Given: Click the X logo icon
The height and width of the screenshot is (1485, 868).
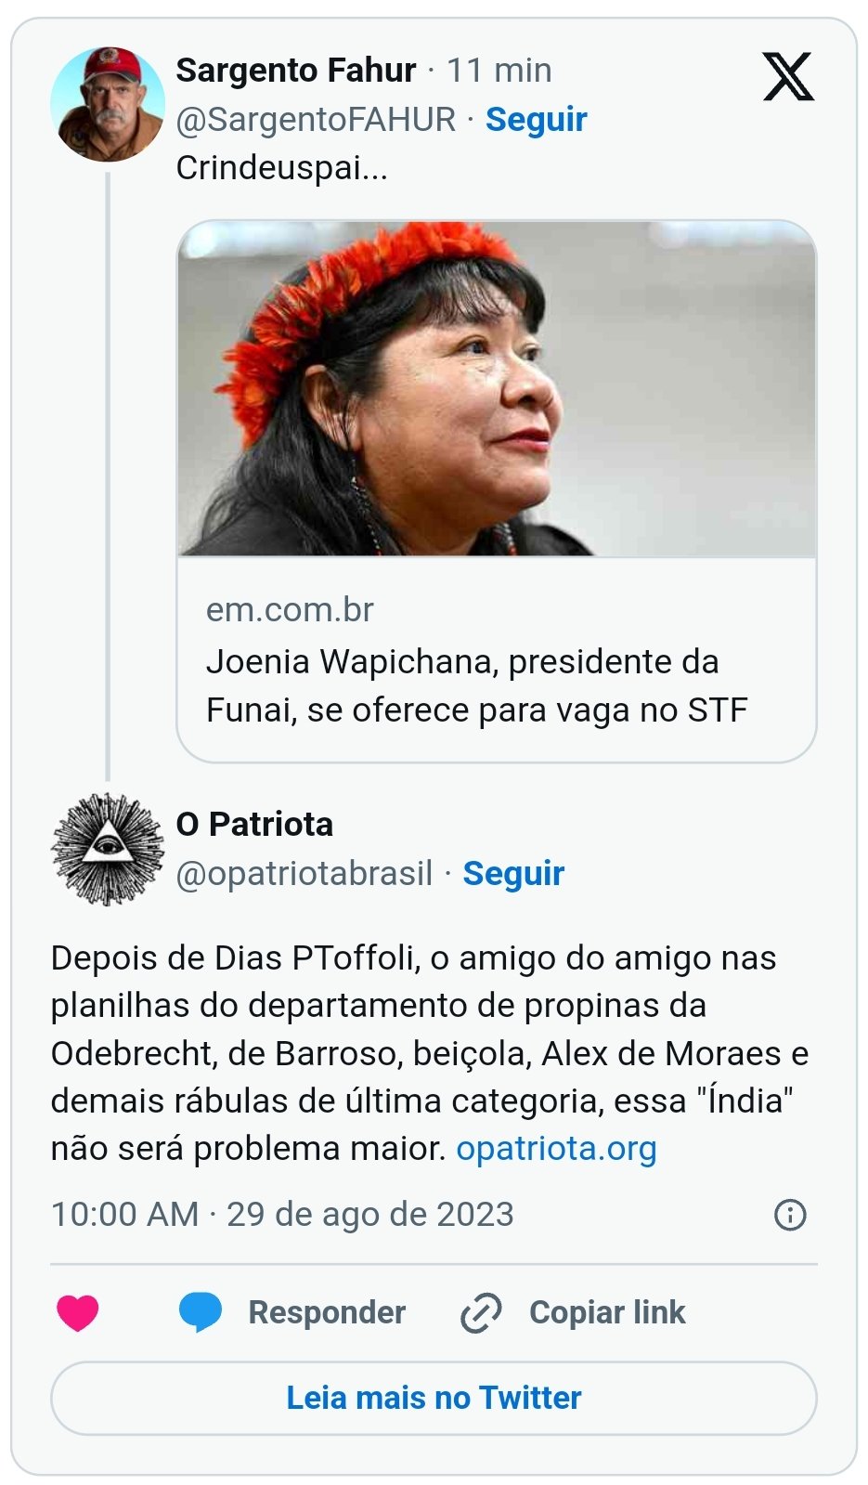Looking at the screenshot, I should (788, 77).
